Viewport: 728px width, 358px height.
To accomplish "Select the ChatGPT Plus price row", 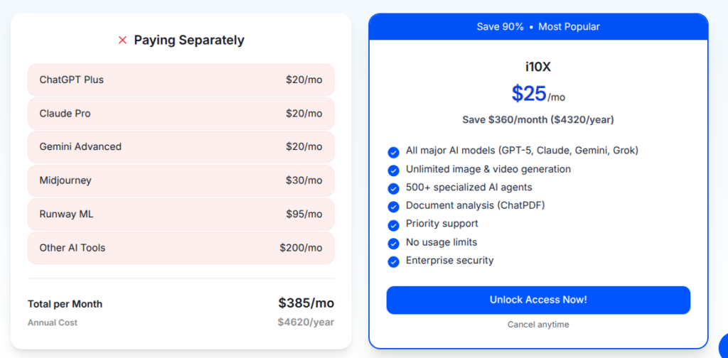I will [x=181, y=80].
